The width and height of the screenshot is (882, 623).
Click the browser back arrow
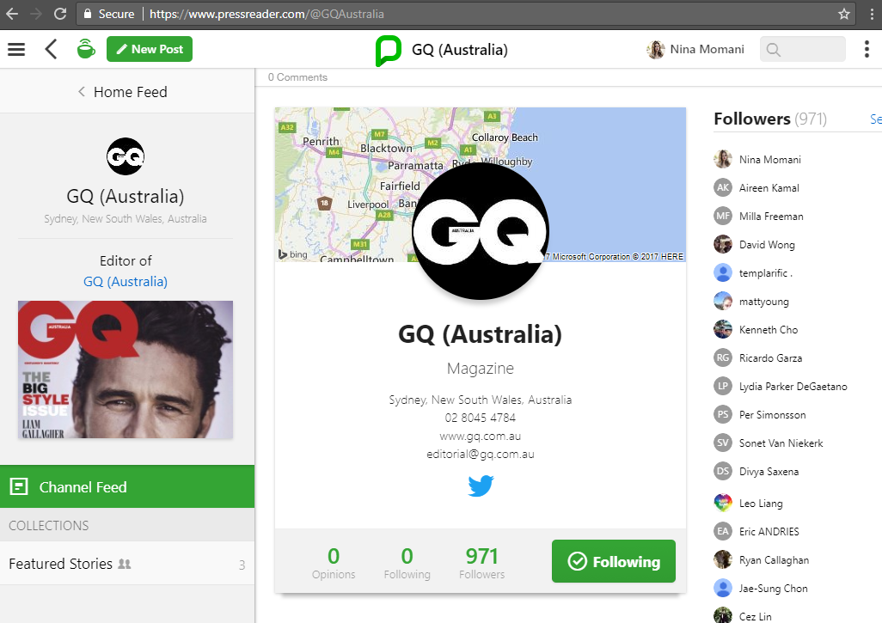click(x=12, y=14)
